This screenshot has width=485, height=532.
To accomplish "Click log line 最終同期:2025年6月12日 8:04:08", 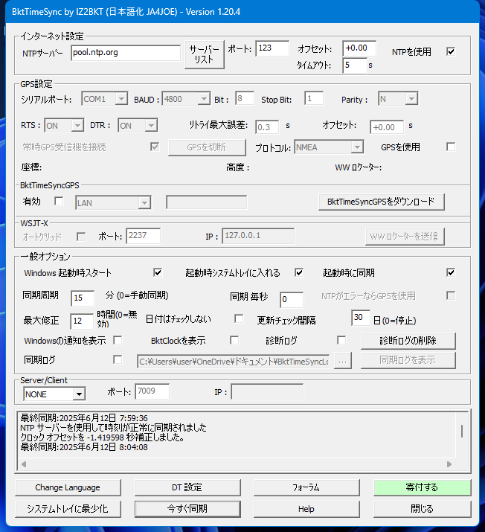I will [84, 447].
